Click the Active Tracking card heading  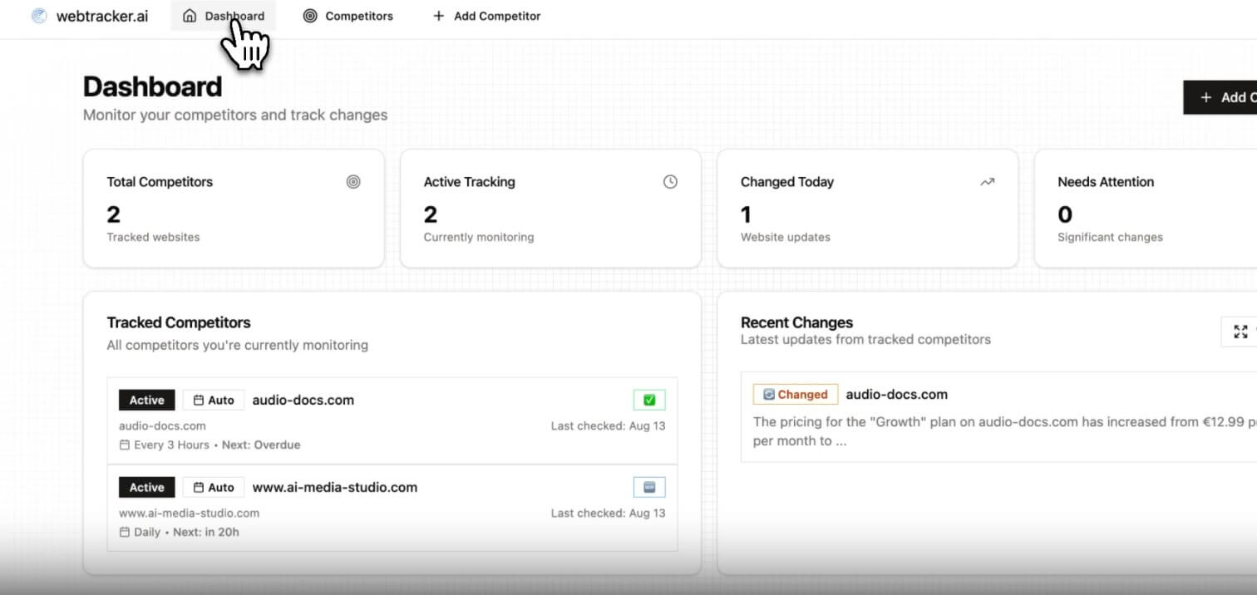(x=470, y=182)
